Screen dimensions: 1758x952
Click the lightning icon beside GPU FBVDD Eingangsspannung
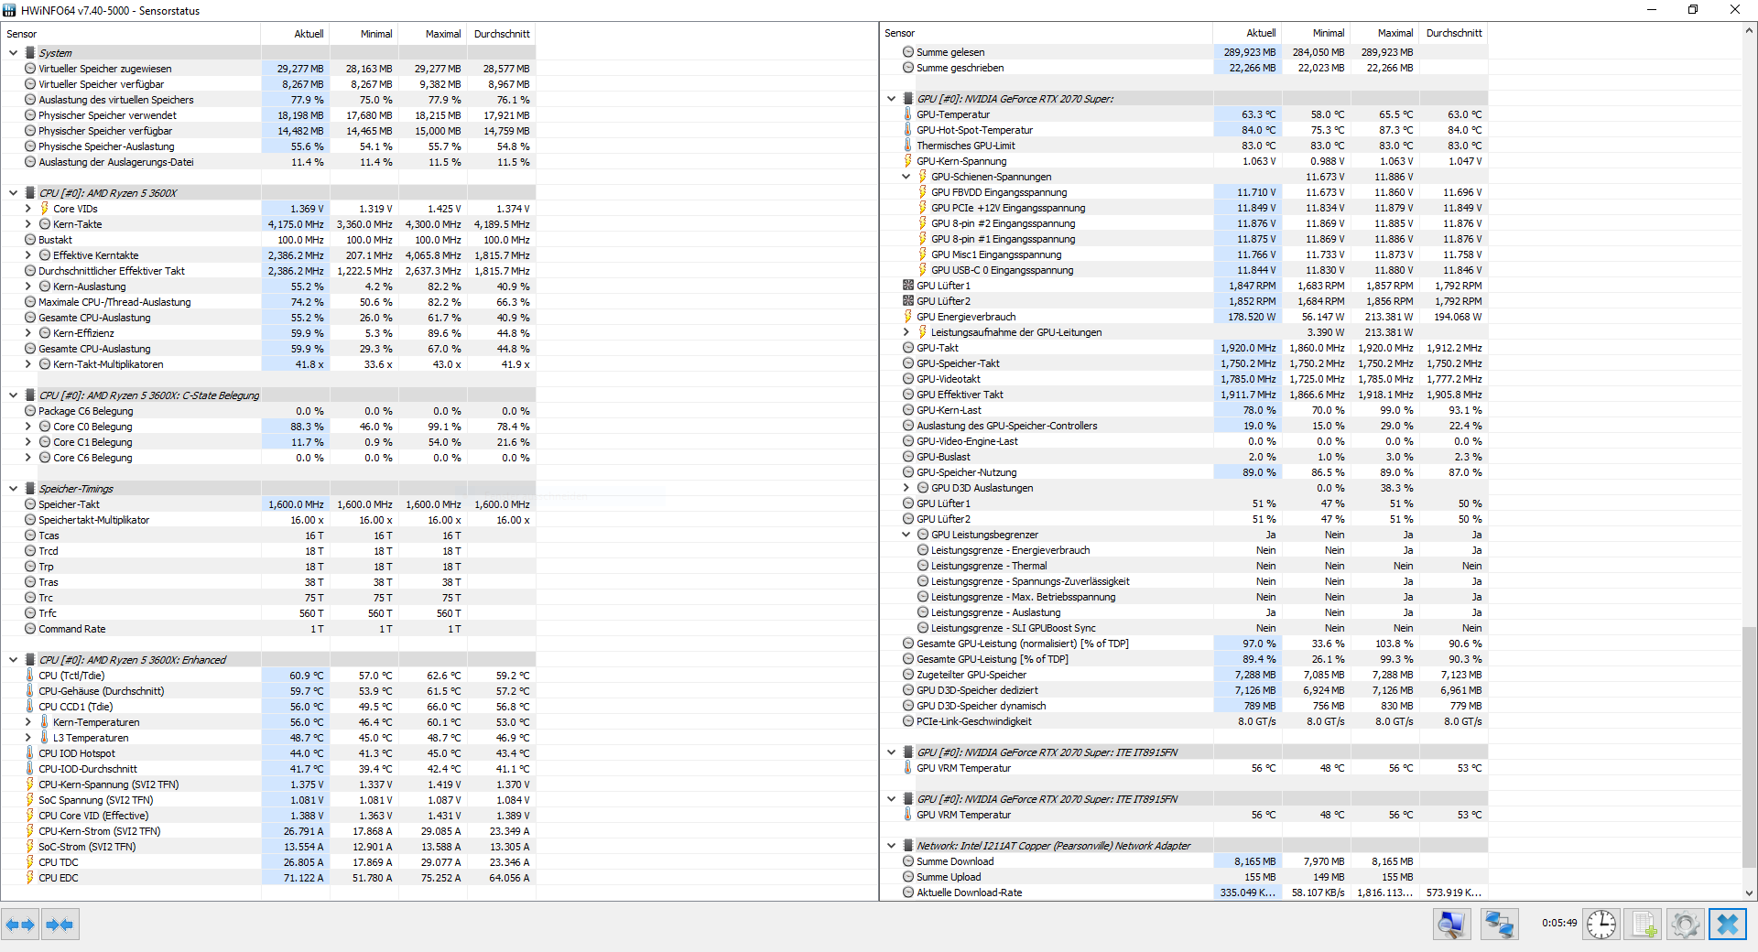click(x=923, y=192)
